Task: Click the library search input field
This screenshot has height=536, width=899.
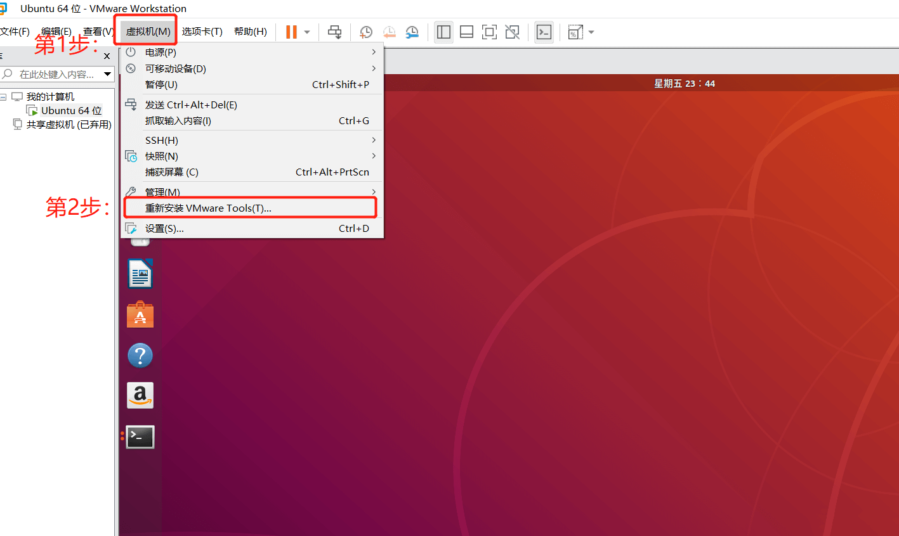Action: pyautogui.click(x=56, y=74)
